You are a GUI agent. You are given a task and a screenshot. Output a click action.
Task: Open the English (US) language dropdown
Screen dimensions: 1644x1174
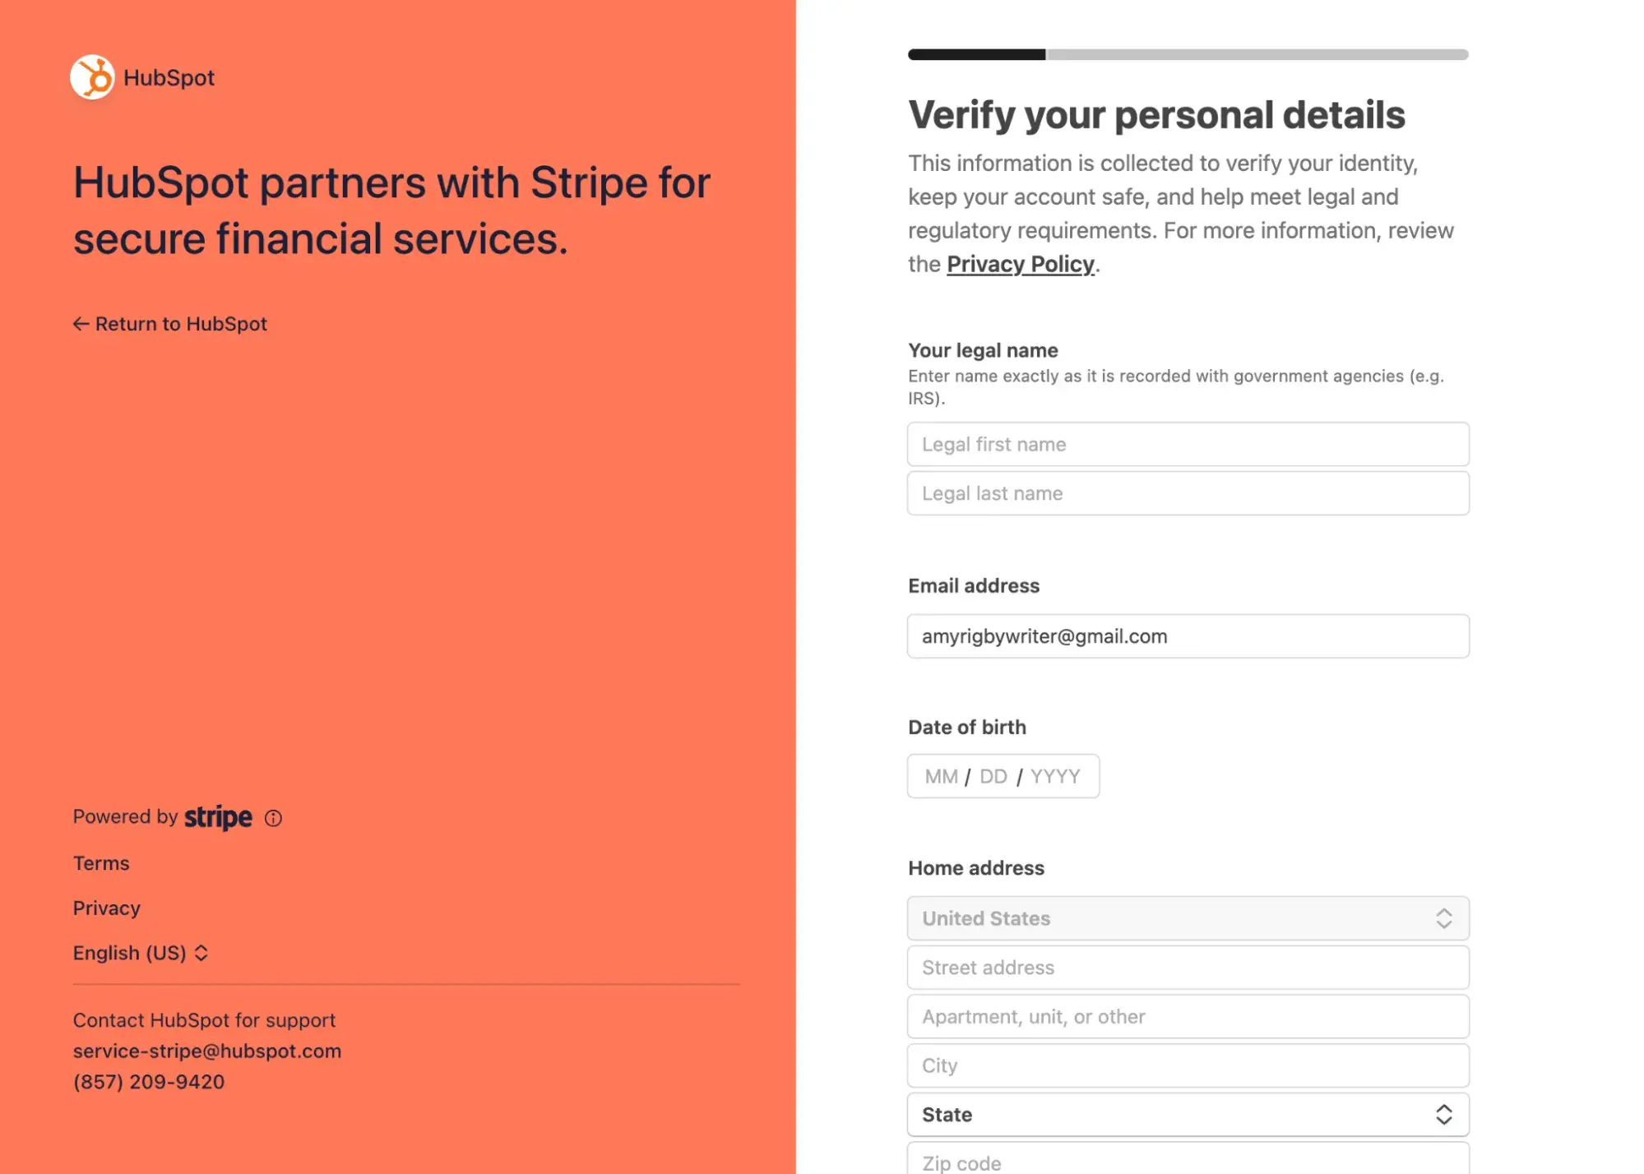(138, 952)
